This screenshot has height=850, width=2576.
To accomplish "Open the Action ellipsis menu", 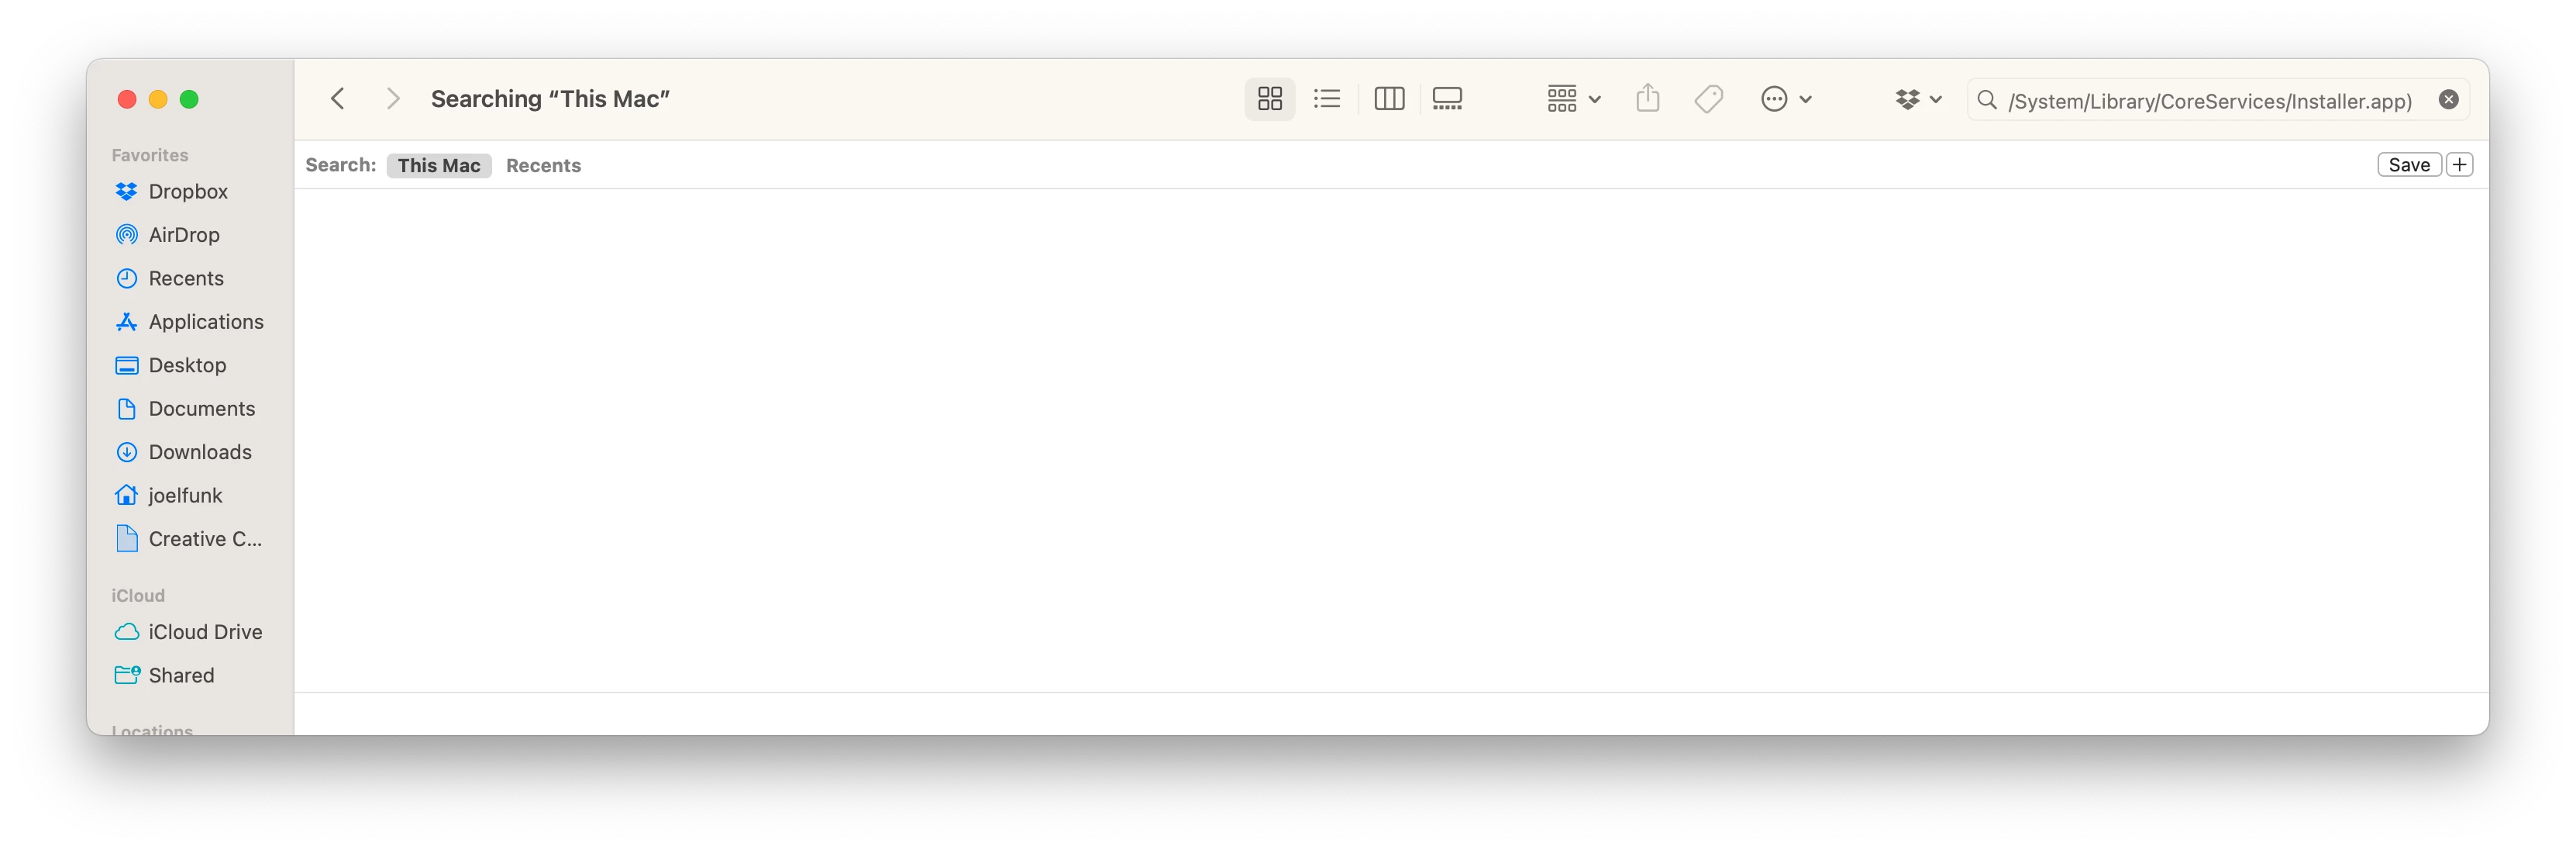I will click(1786, 98).
